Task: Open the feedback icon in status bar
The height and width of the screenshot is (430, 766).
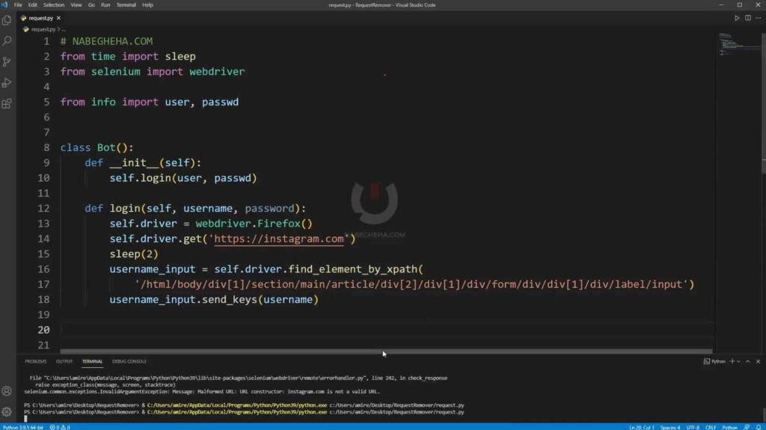Action: (747, 427)
